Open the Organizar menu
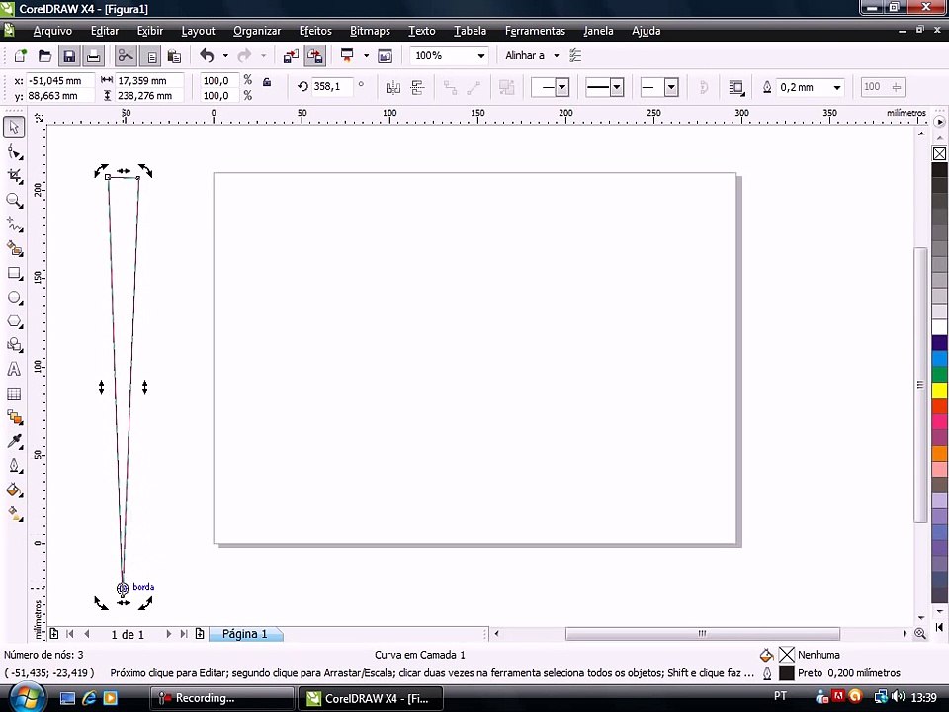Screen dimensions: 949x712 [x=257, y=31]
